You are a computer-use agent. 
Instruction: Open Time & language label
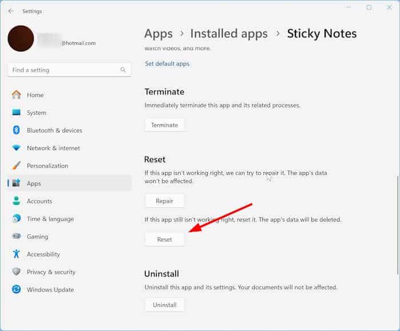50,219
